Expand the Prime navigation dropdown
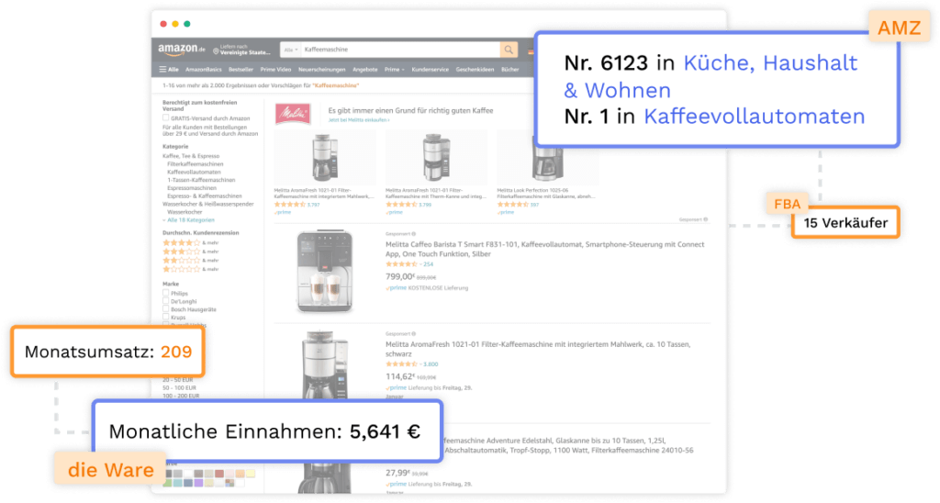Image resolution: width=940 pixels, height=503 pixels. click(x=394, y=70)
